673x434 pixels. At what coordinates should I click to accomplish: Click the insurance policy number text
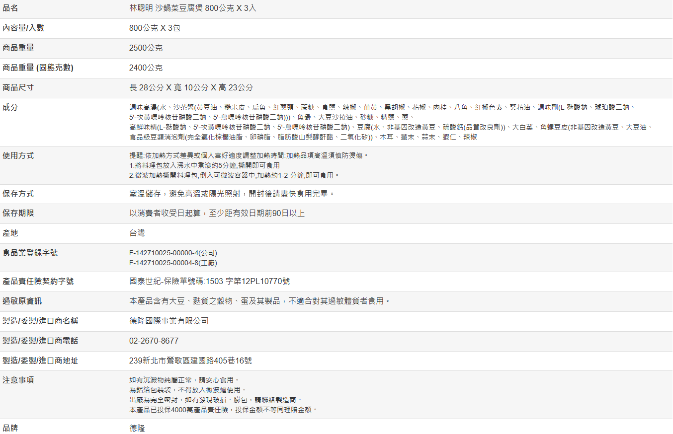click(x=209, y=282)
